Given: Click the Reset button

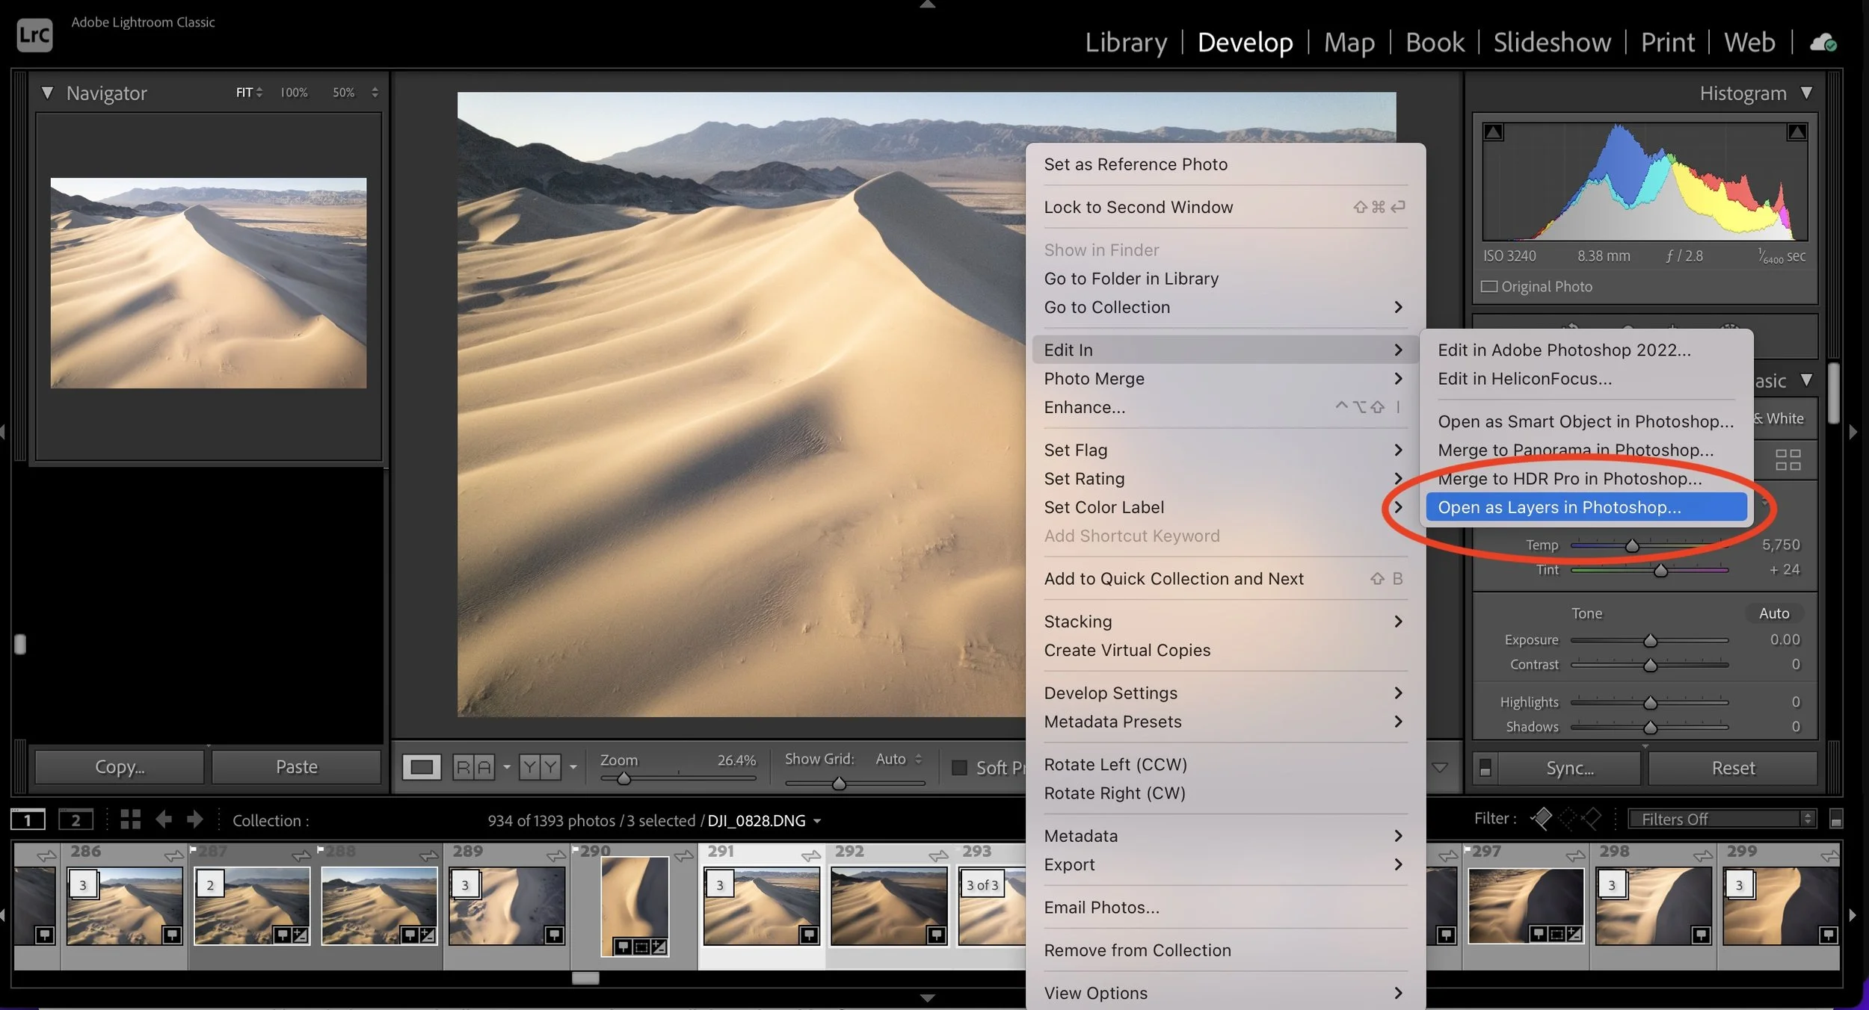Looking at the screenshot, I should (1732, 768).
